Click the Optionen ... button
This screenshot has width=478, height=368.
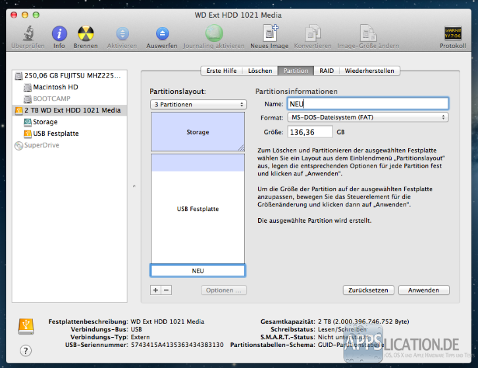click(x=223, y=290)
